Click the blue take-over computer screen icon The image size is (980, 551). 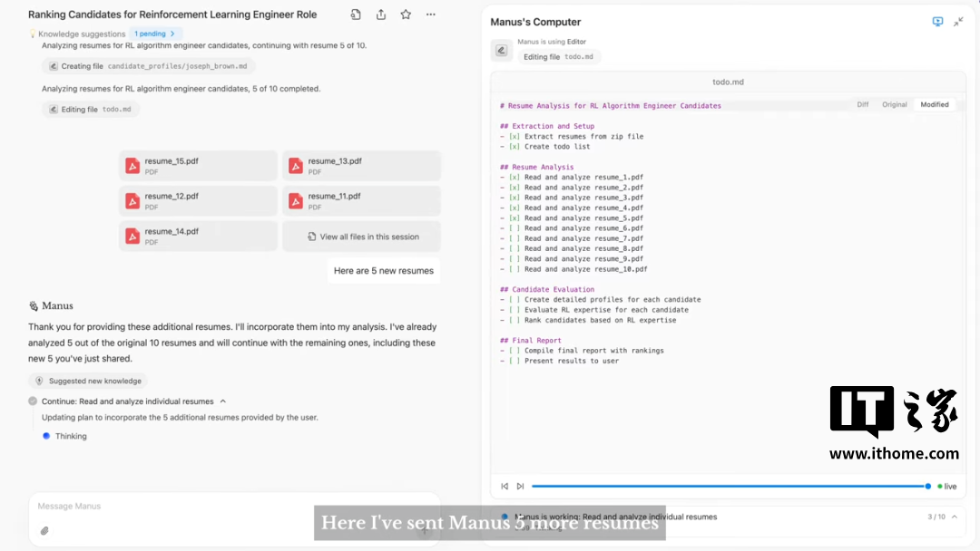pos(937,22)
